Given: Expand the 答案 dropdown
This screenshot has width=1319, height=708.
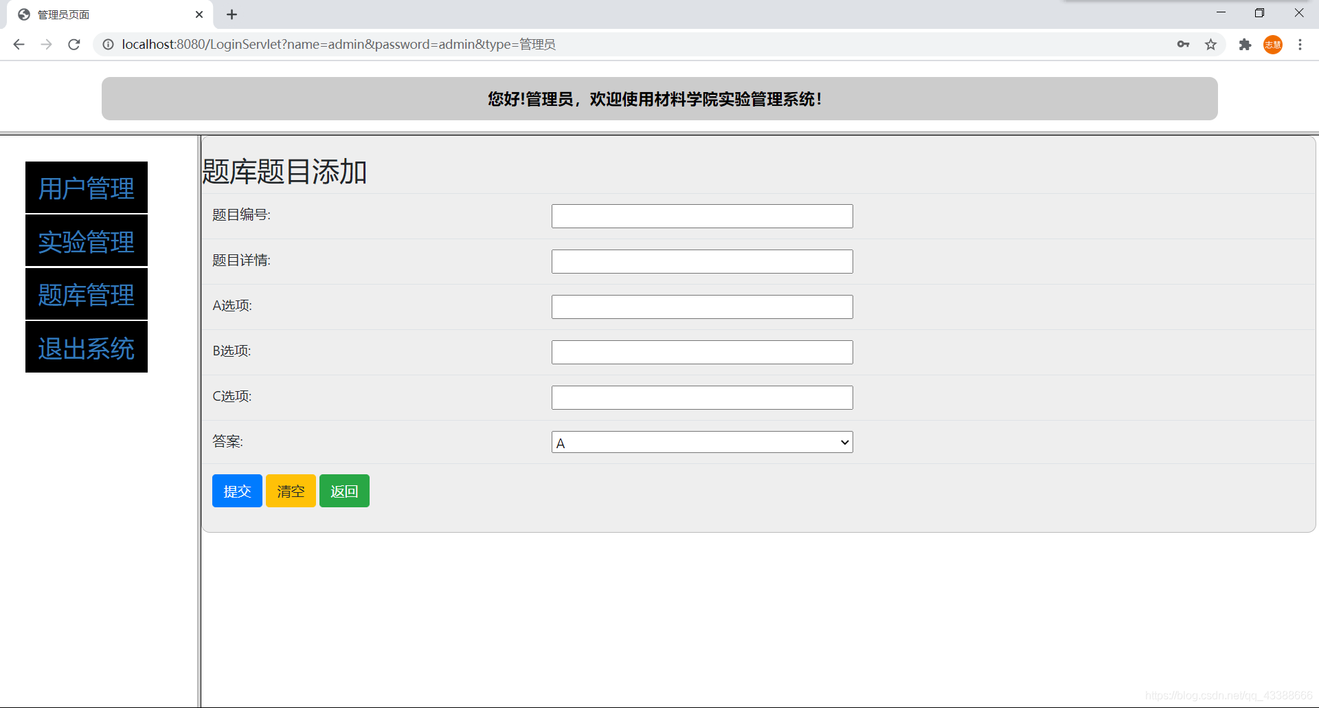Looking at the screenshot, I should (702, 442).
